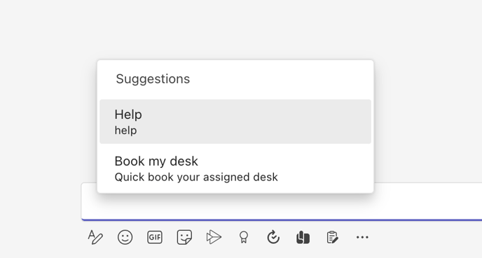Screen dimensions: 482x258
Task: Pick the highlighted Help row background
Action: [x=235, y=122]
